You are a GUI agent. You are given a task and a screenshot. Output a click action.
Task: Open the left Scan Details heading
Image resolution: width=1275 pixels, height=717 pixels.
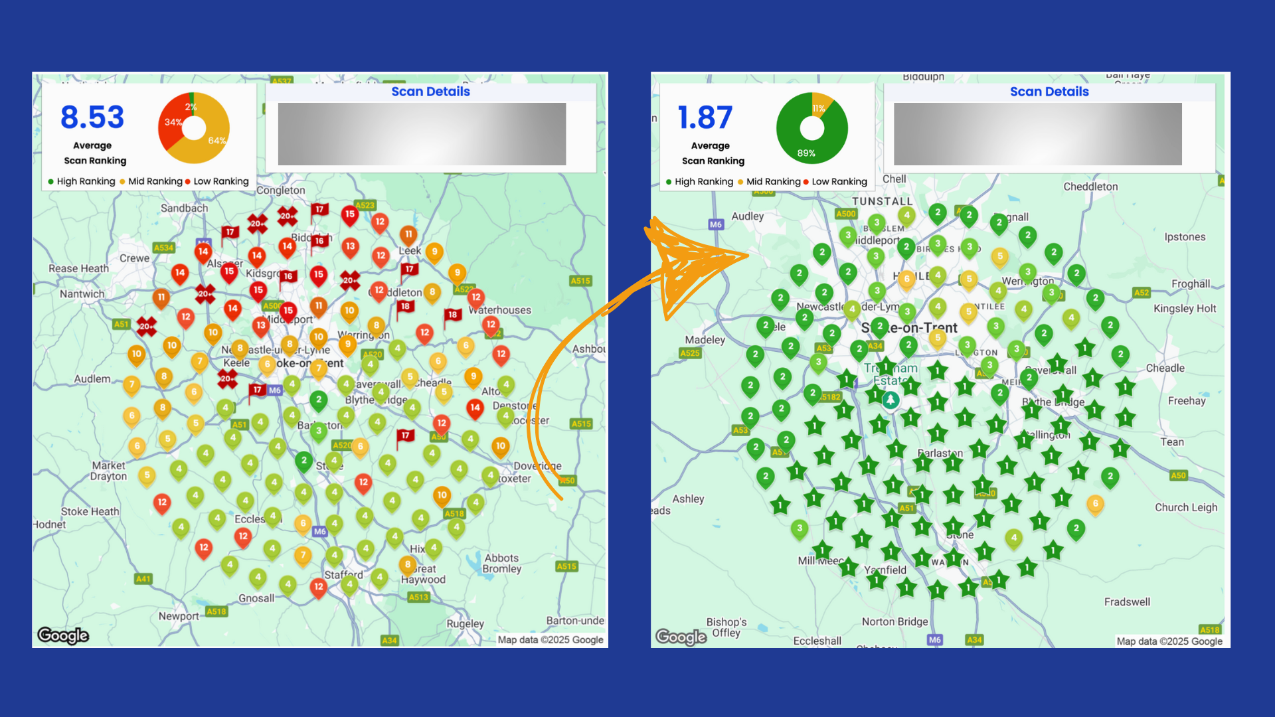[430, 92]
